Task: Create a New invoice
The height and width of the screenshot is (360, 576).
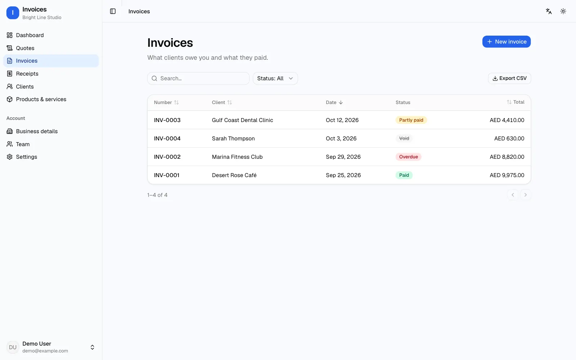Action: (x=506, y=41)
